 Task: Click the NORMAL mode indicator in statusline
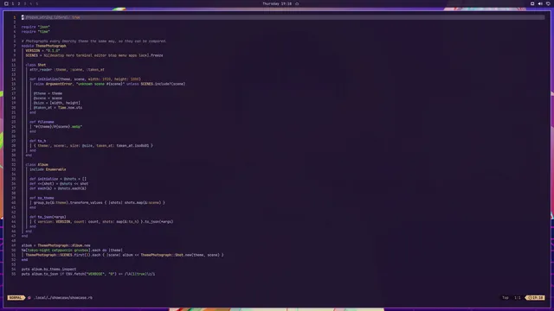(16, 297)
